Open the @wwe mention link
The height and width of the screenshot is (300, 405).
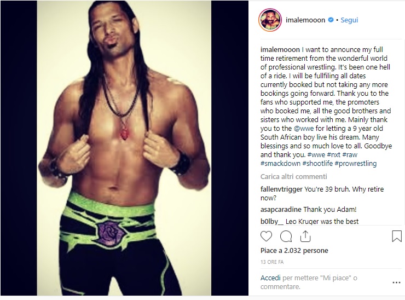(x=304, y=129)
